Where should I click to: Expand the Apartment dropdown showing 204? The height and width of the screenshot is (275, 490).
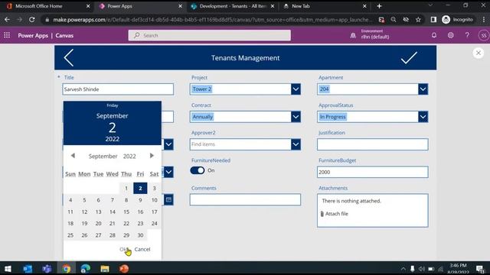coord(423,89)
